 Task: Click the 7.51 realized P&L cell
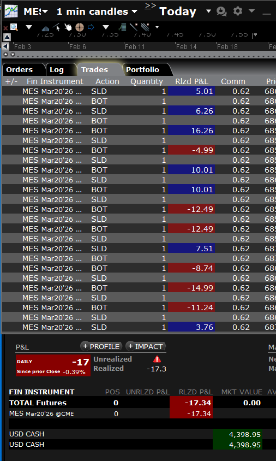tap(191, 249)
